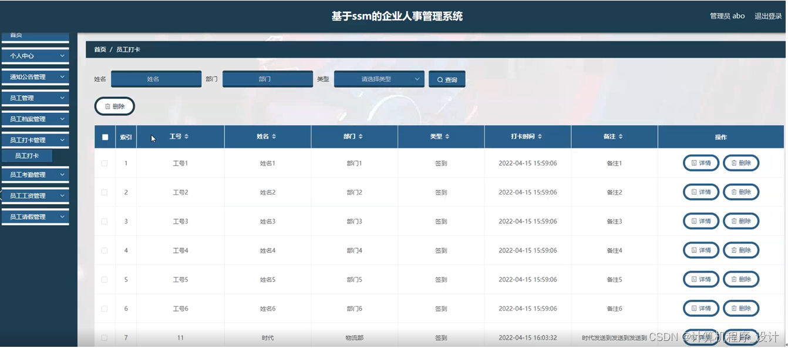Click cell 部门5 in table

click(x=355, y=280)
